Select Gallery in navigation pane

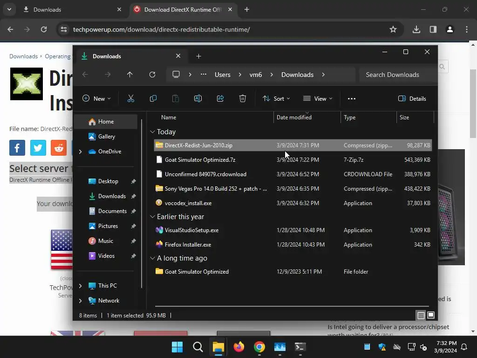coord(106,137)
